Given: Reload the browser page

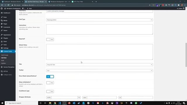Looking at the screenshot, I should point(8,5).
